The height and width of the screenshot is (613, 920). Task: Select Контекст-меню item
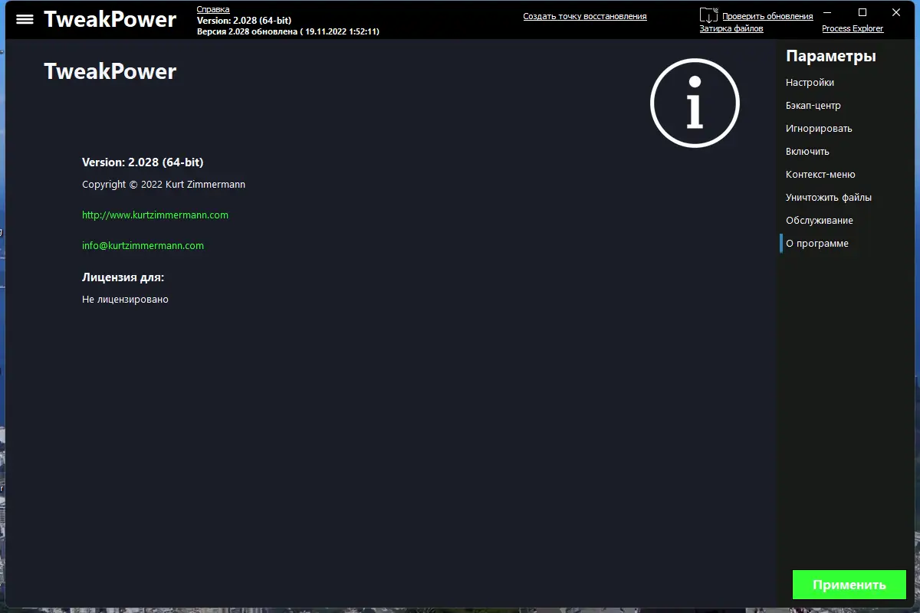tap(820, 175)
